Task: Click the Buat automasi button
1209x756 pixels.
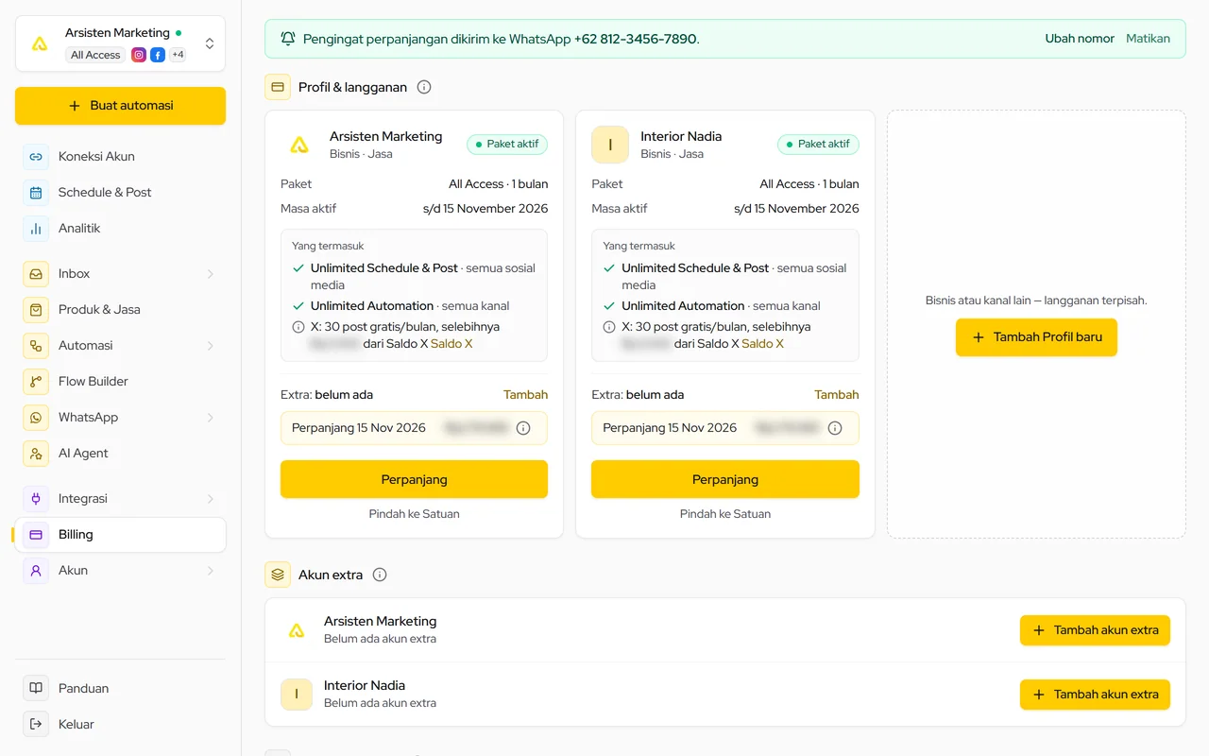Action: (x=120, y=106)
